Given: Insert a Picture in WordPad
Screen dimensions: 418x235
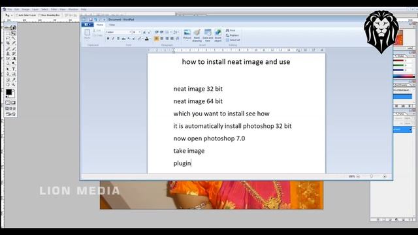Looking at the screenshot, I should point(187,35).
